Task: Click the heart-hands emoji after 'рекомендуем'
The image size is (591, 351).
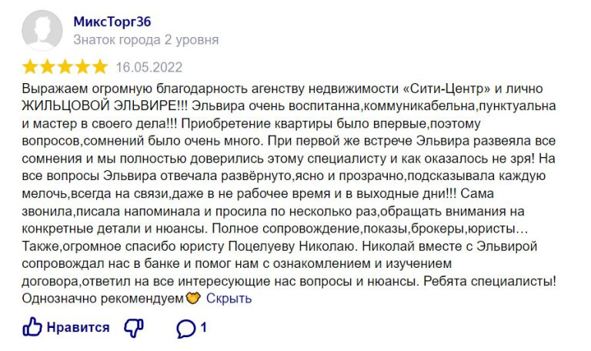Action: coord(193,299)
